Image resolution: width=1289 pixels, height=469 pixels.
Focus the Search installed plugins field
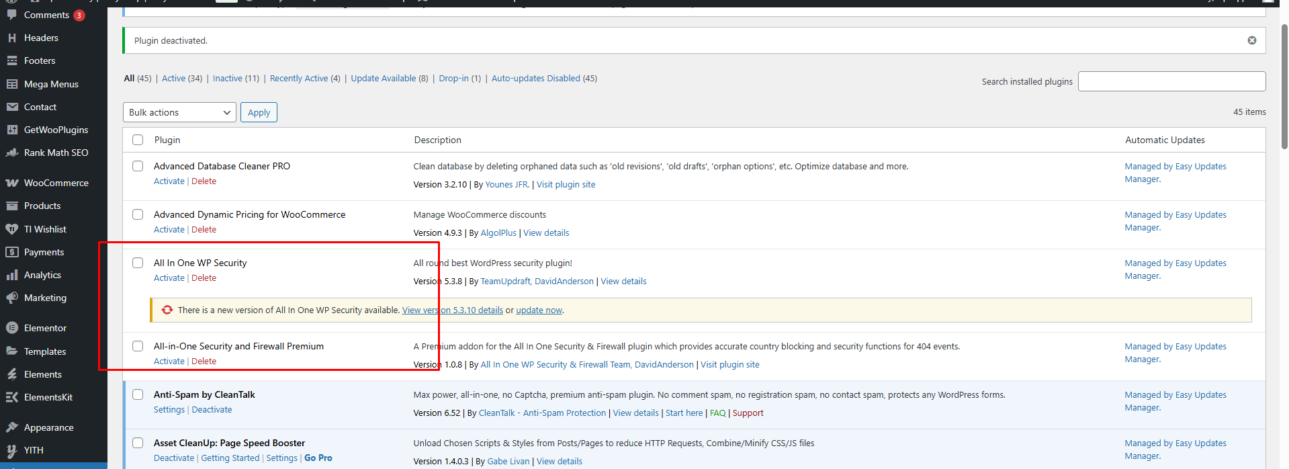coord(1172,81)
